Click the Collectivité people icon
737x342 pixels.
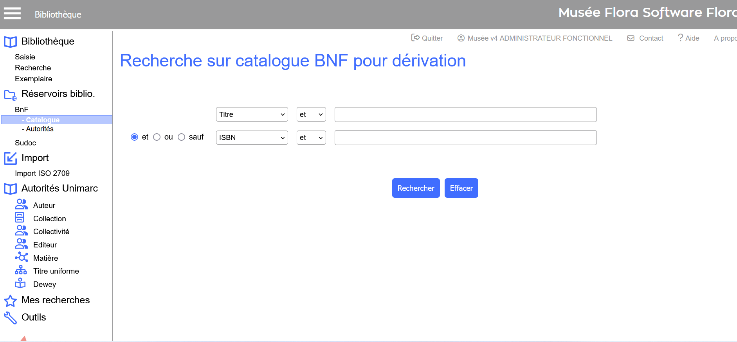pyautogui.click(x=22, y=230)
